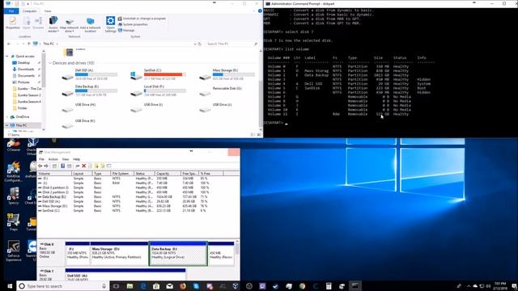This screenshot has width=518, height=291.
Task: Collapse the Devices and drives group
Action: coord(50,63)
